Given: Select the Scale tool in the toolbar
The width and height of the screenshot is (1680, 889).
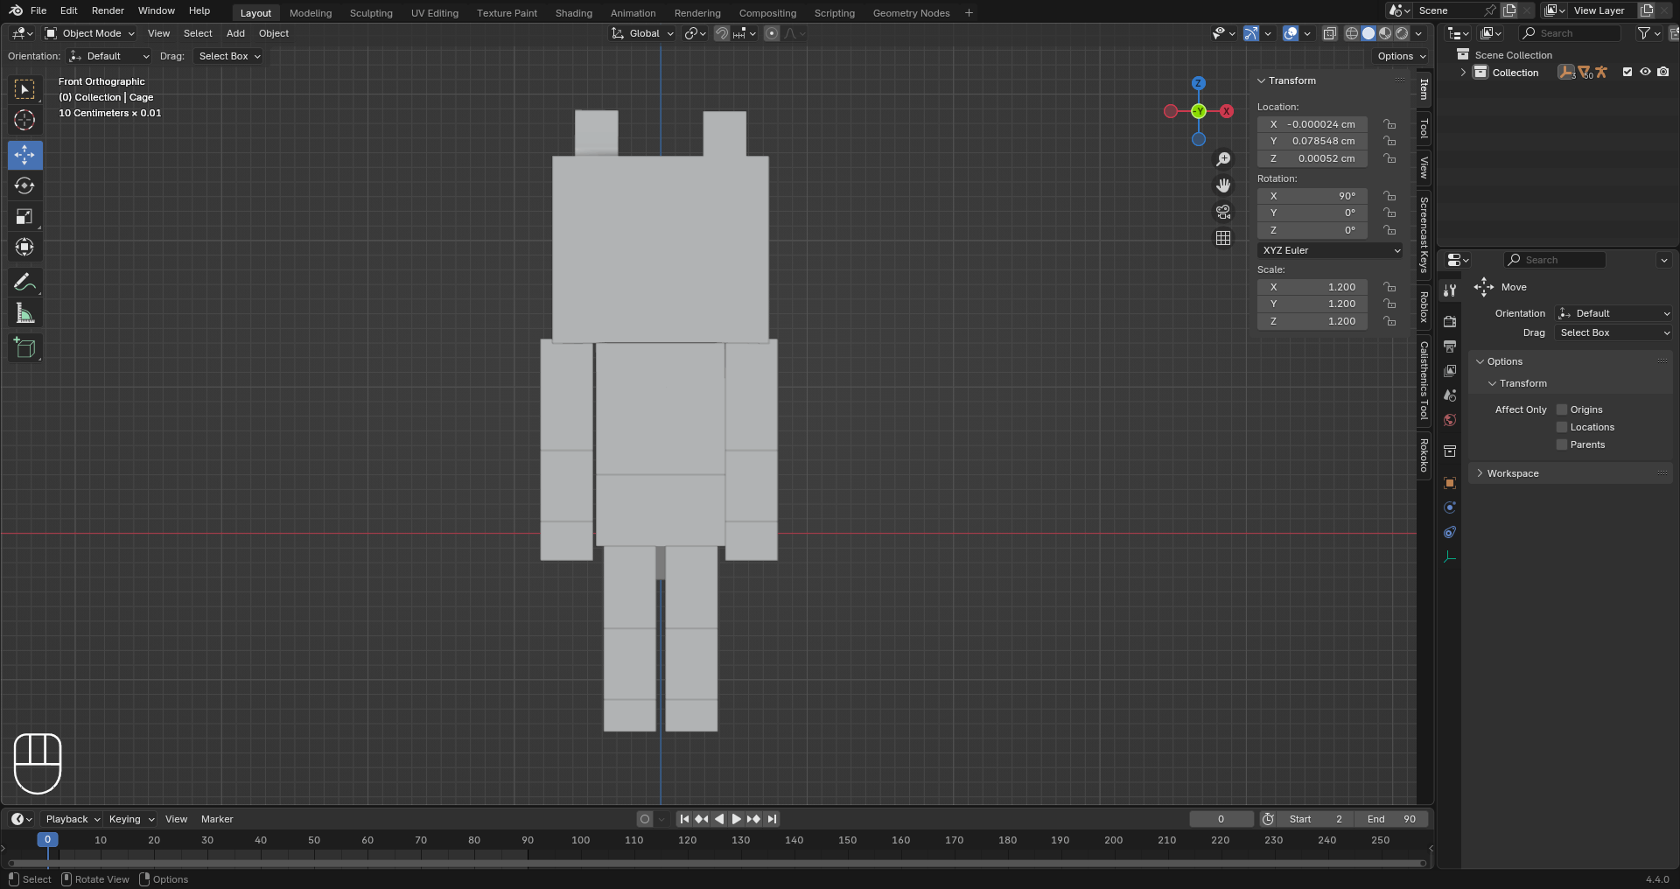Looking at the screenshot, I should (24, 216).
